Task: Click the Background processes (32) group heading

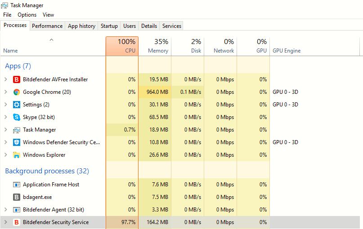Action: [47, 171]
